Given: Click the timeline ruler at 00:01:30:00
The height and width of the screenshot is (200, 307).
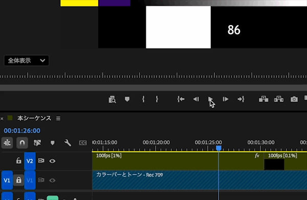Looking at the screenshot, I should tap(261, 142).
